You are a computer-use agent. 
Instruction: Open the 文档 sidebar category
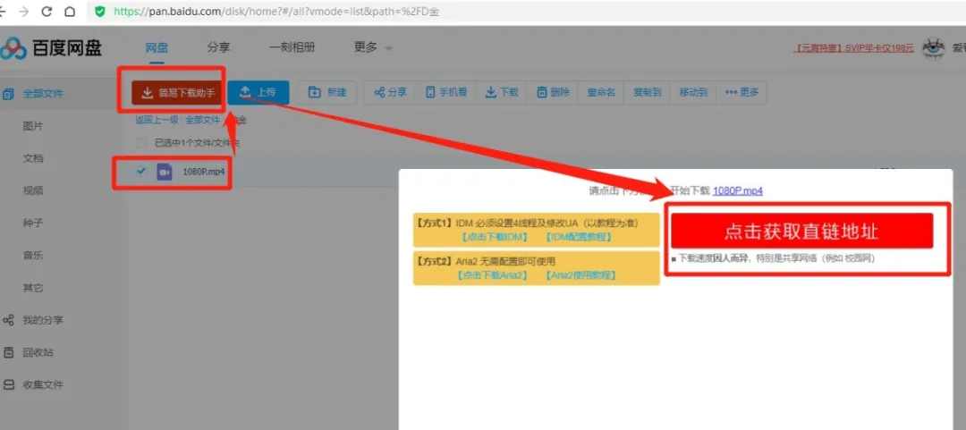coord(33,158)
